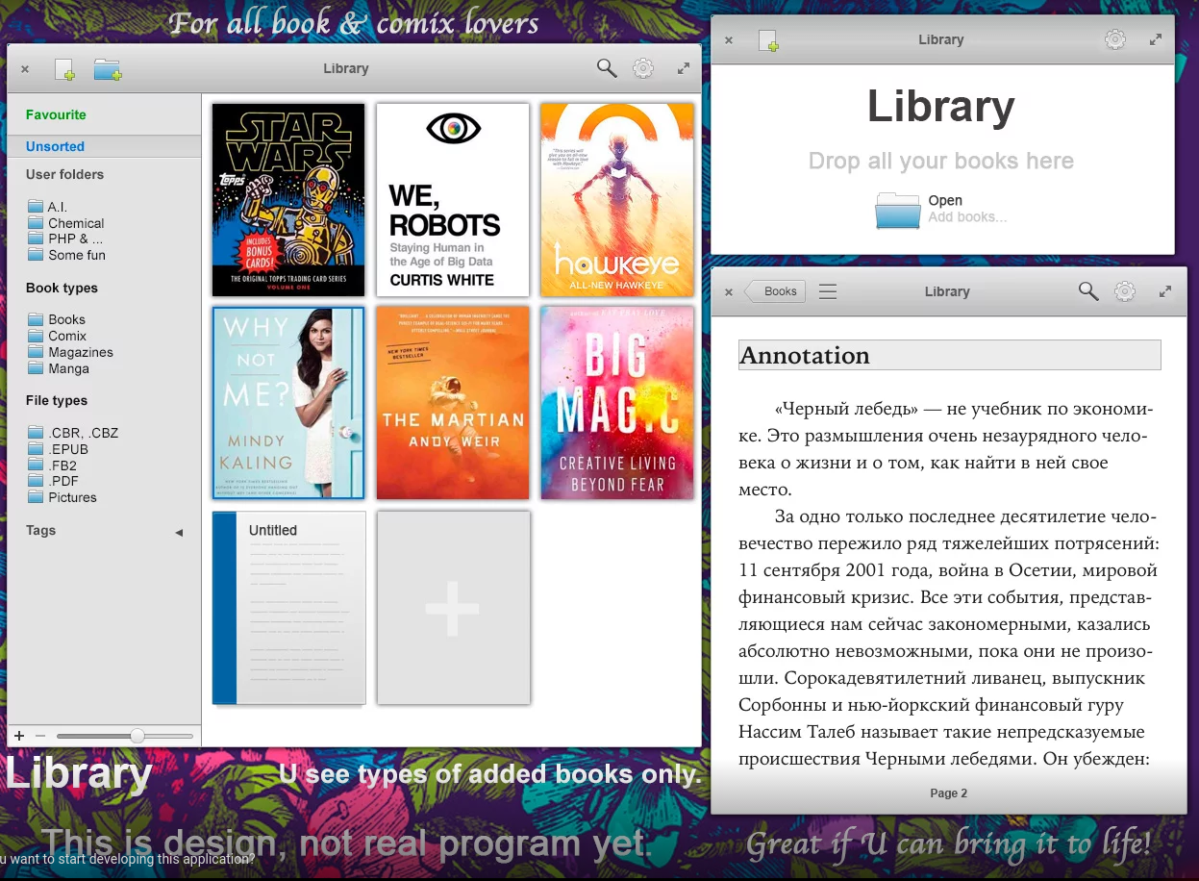The height and width of the screenshot is (881, 1199).
Task: Open PHP & ... user folder
Action: (x=64, y=239)
